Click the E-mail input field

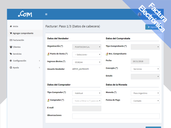pos(87,108)
